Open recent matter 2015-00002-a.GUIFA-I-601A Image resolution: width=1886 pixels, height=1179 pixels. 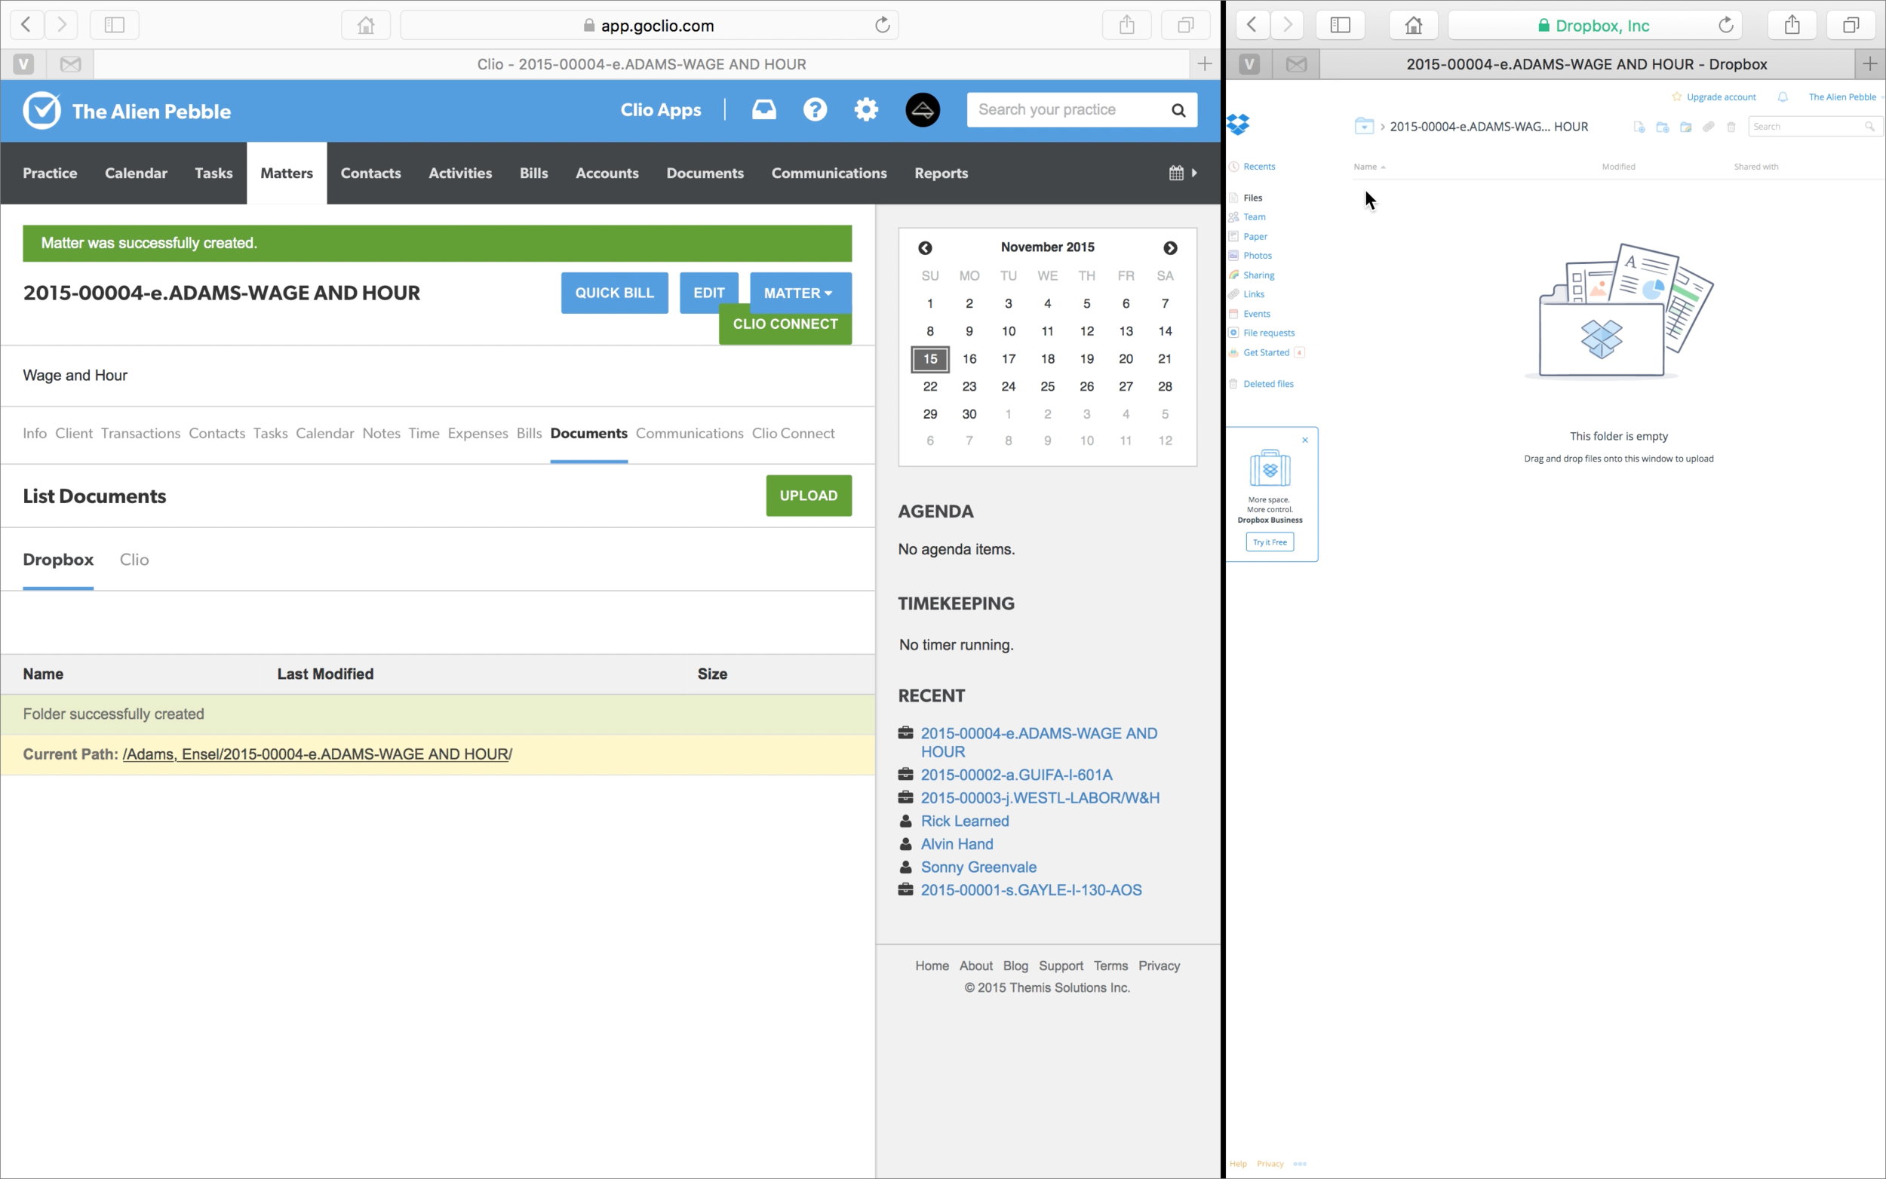tap(1016, 775)
